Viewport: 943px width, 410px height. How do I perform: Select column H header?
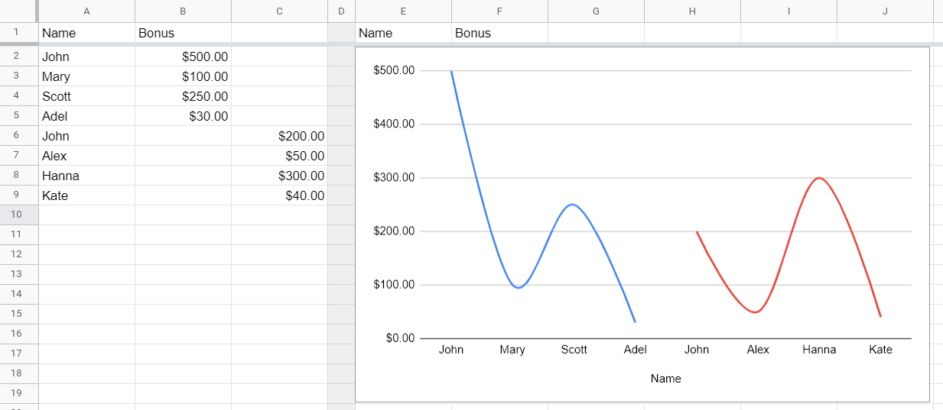pos(692,11)
